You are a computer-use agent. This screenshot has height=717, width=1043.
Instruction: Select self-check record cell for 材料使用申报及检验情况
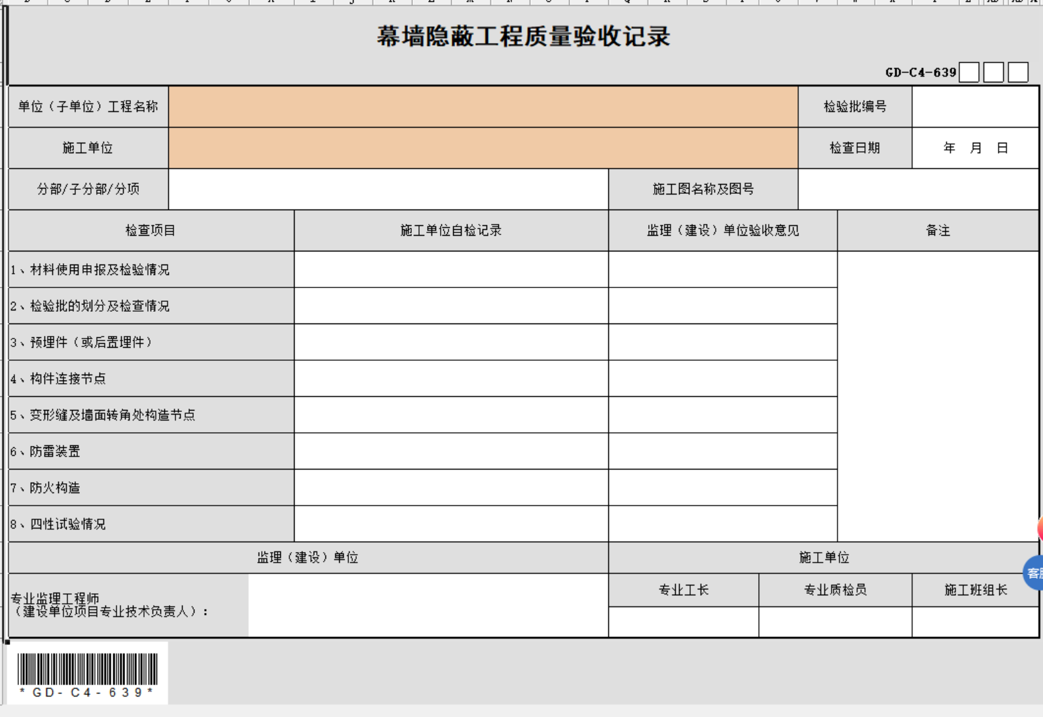(451, 270)
